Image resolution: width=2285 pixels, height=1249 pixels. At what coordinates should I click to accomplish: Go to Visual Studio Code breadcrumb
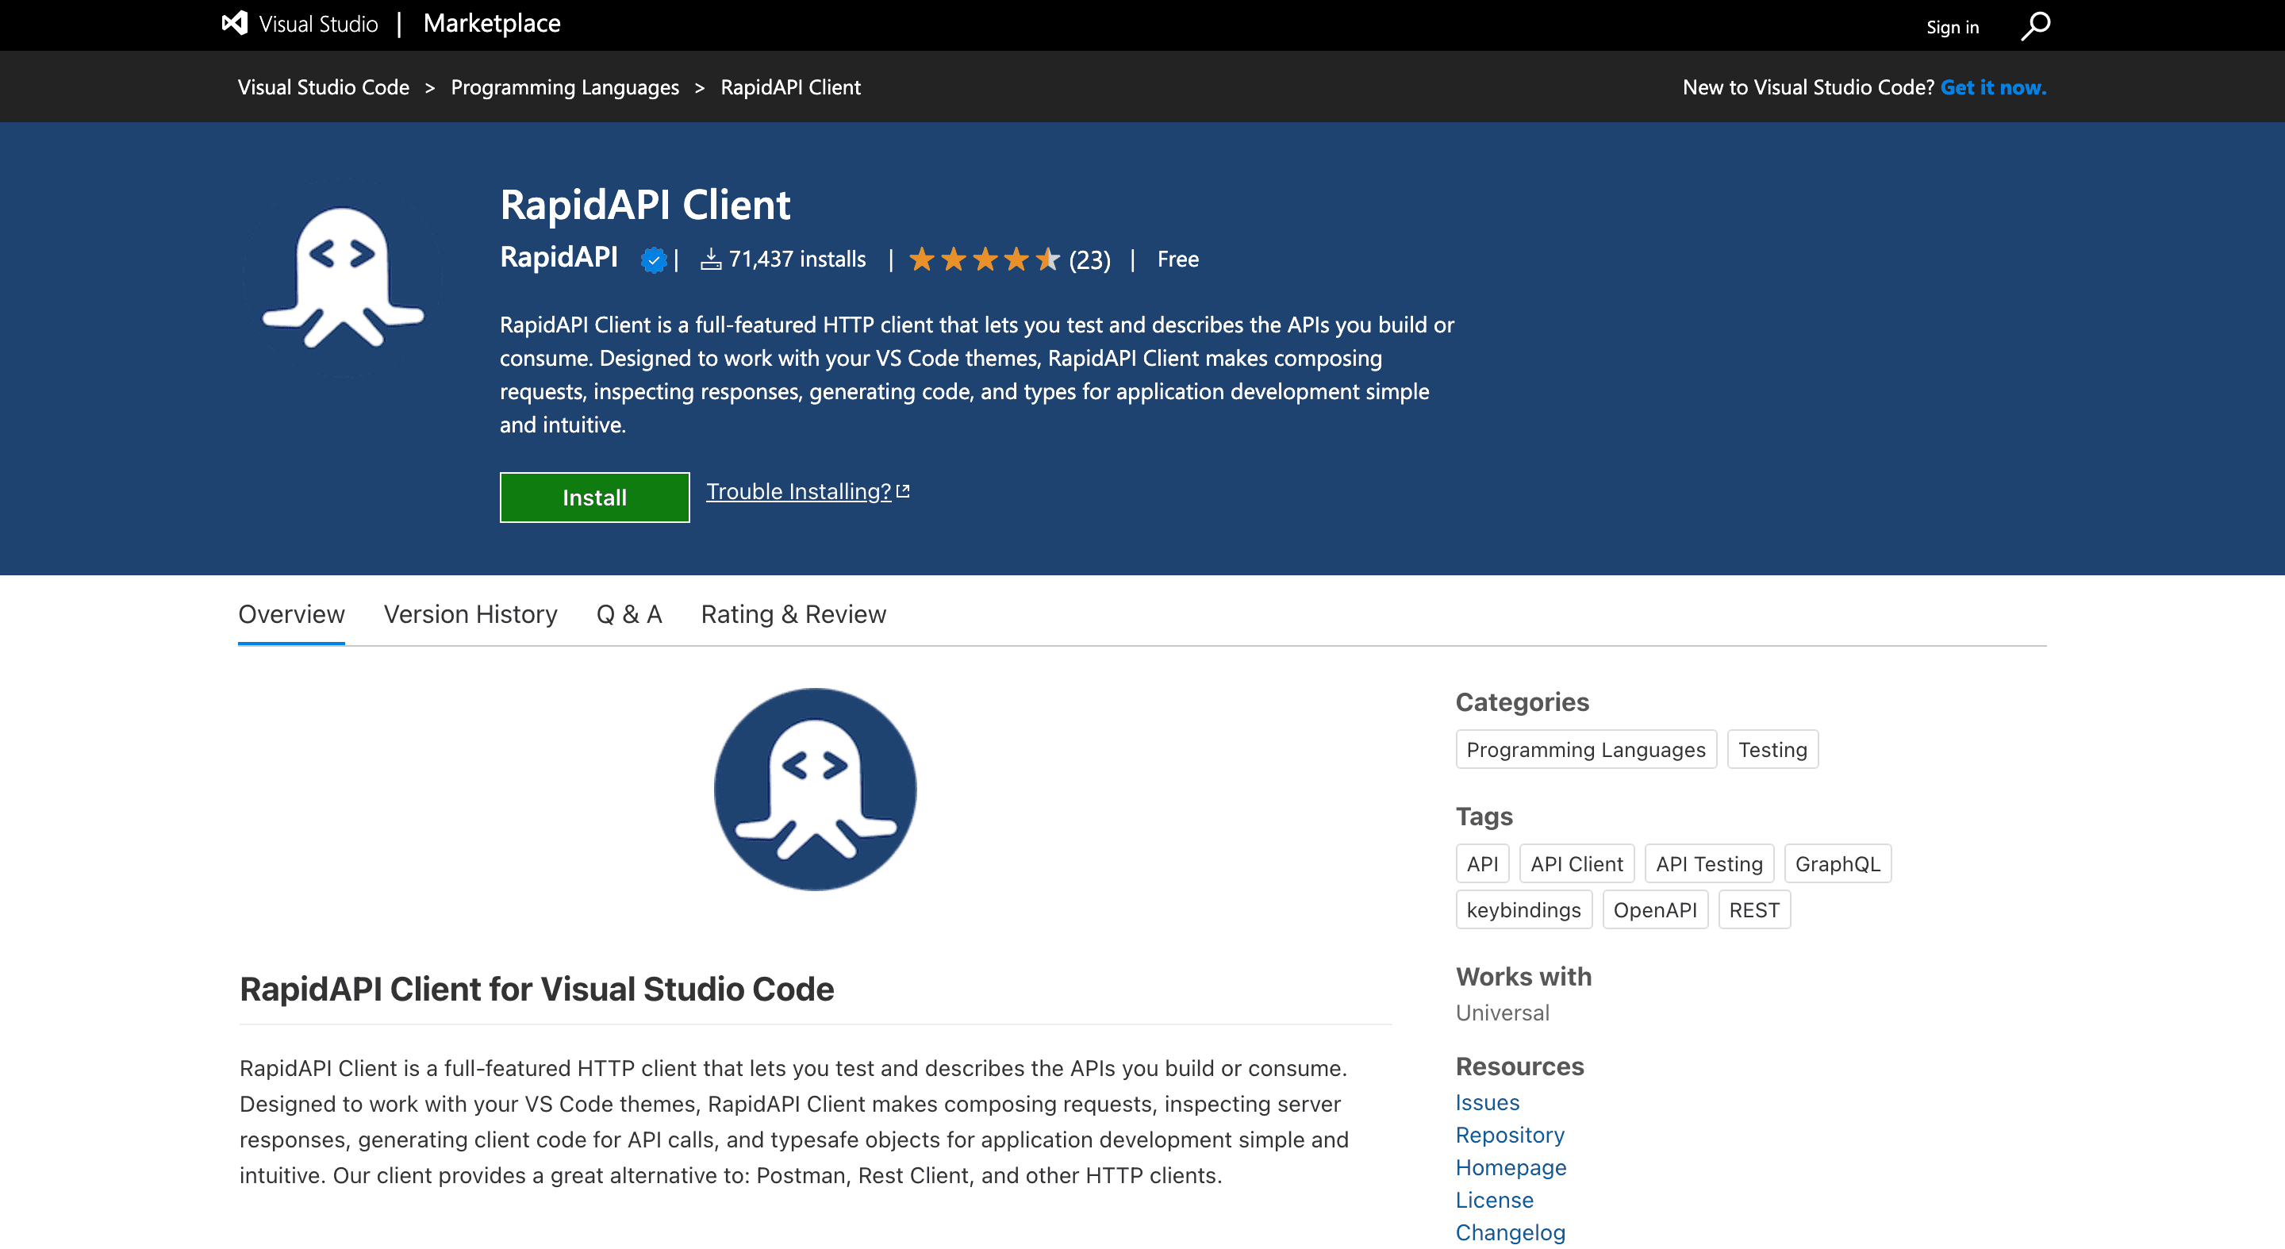(x=324, y=87)
